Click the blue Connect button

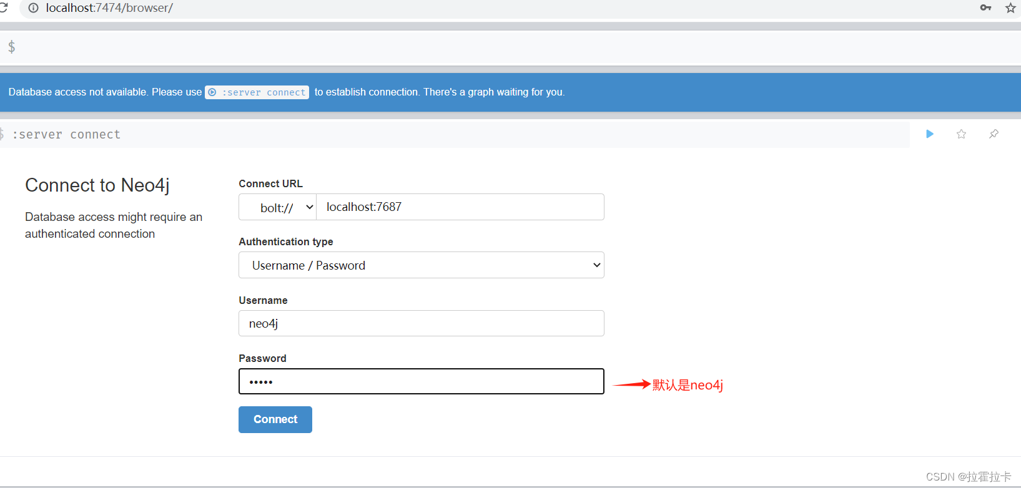pyautogui.click(x=275, y=420)
